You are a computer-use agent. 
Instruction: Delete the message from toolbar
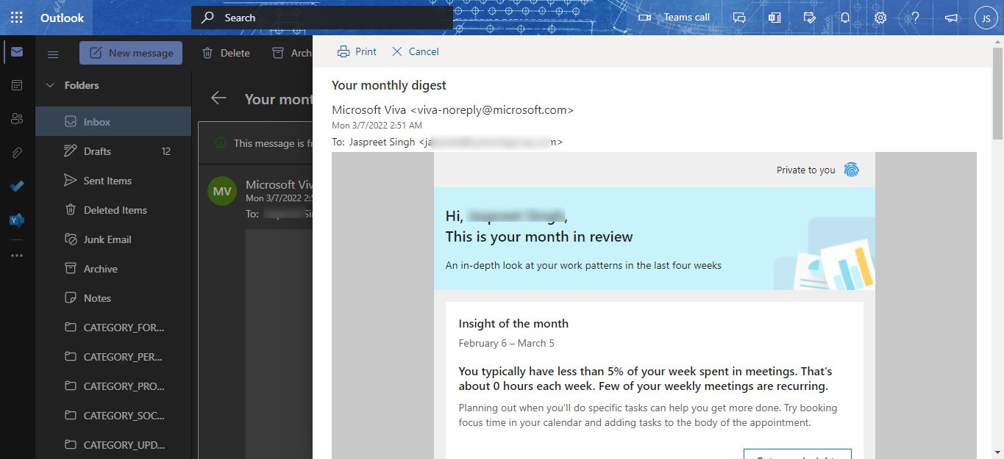click(x=226, y=53)
